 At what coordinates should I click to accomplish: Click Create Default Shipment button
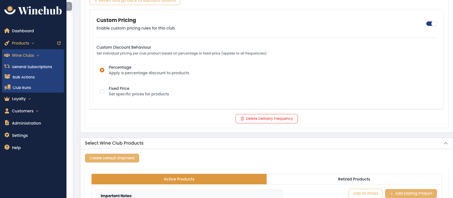point(112,158)
